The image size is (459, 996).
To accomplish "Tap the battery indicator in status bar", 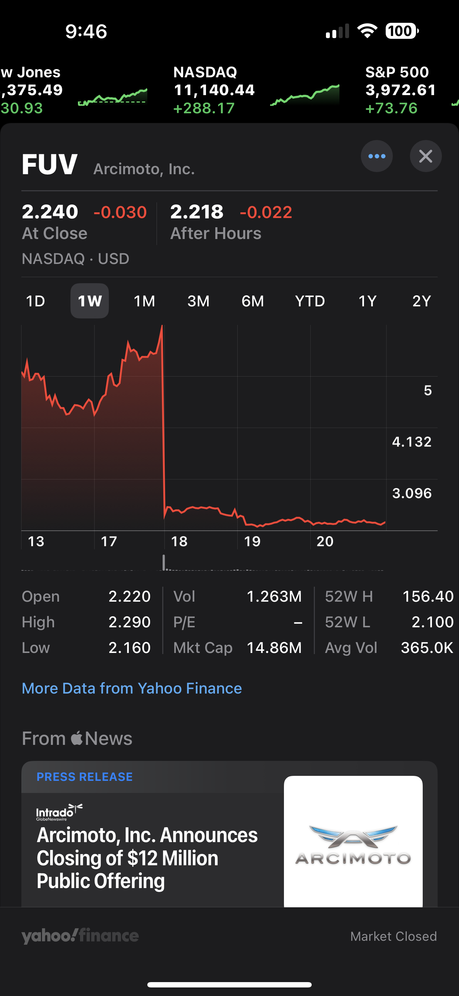I will pyautogui.click(x=402, y=31).
